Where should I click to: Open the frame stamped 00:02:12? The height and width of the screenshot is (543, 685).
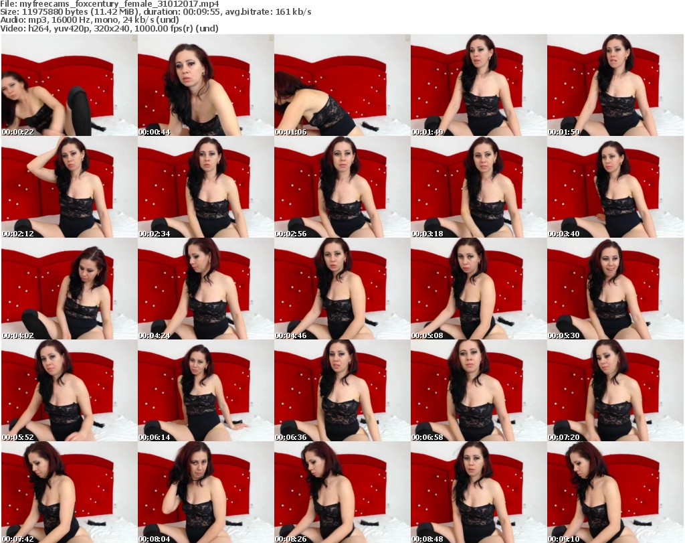(69, 187)
